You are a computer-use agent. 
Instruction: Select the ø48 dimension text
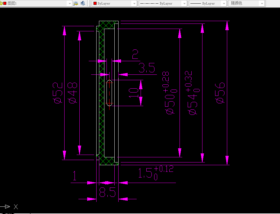click(x=72, y=93)
